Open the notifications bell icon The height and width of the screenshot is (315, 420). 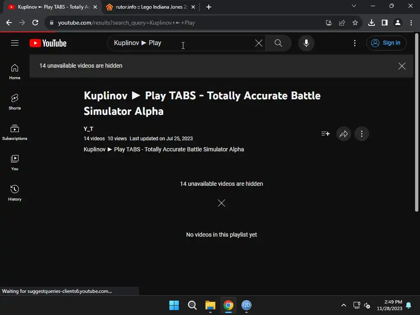coord(409,305)
